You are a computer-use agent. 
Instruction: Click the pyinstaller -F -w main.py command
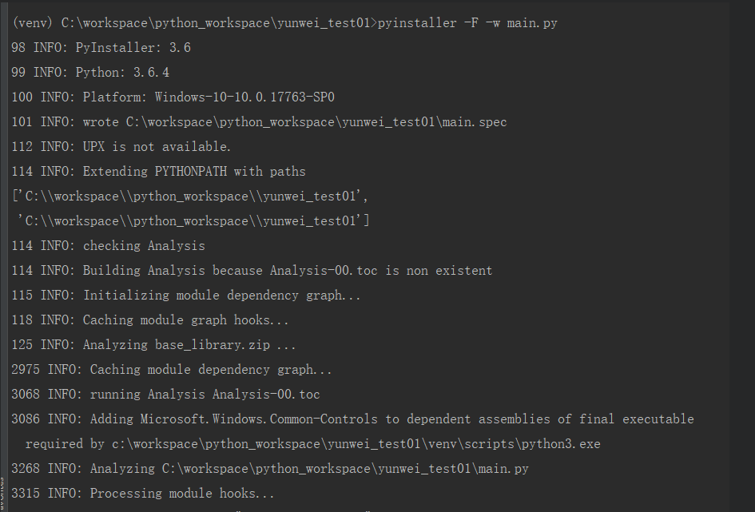[x=467, y=23]
